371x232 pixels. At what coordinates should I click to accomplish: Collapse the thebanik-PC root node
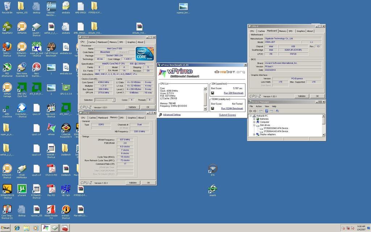(x=250, y=116)
